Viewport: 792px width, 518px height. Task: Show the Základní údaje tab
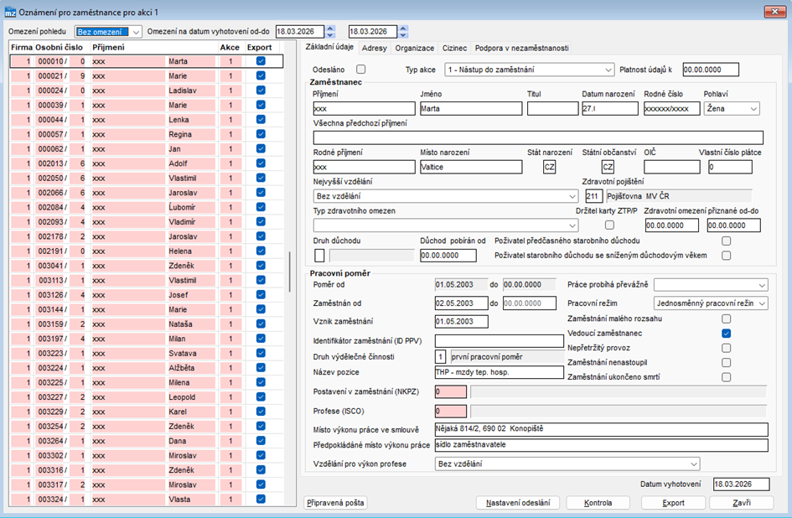(x=330, y=46)
